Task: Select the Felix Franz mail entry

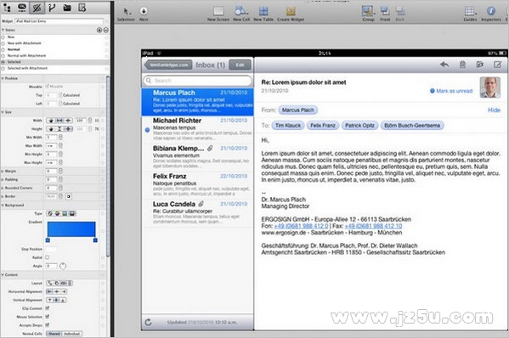Action: 197,185
